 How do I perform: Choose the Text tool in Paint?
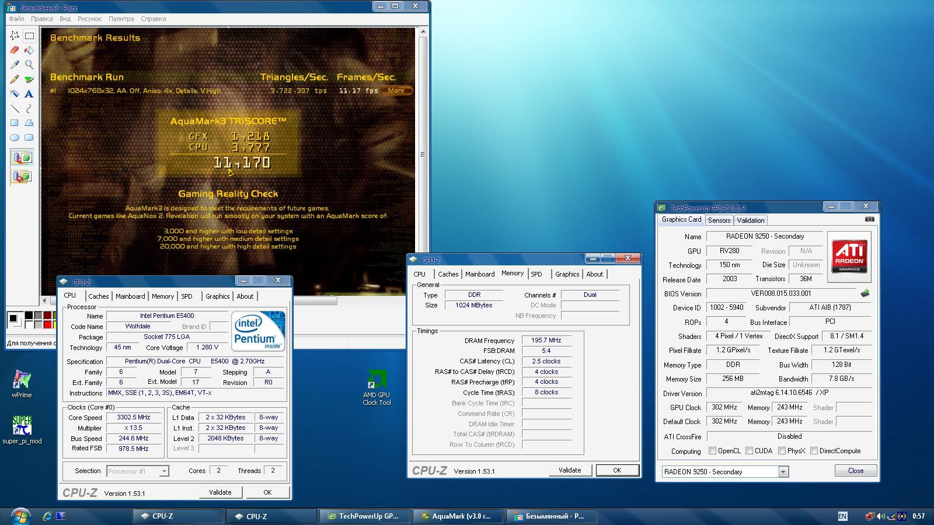pos(29,93)
